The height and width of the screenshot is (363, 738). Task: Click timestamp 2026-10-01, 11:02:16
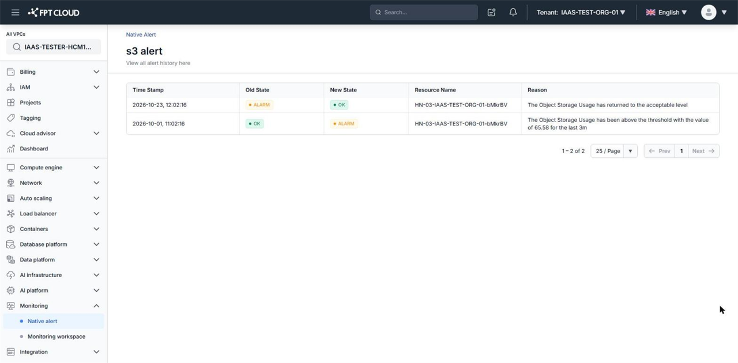tap(159, 123)
